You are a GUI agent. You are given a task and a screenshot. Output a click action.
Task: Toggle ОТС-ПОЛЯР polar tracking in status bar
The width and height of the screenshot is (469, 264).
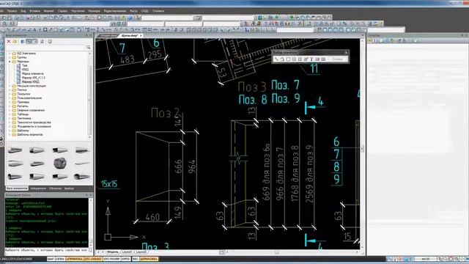pos(111,259)
